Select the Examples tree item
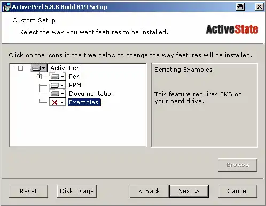 point(84,102)
